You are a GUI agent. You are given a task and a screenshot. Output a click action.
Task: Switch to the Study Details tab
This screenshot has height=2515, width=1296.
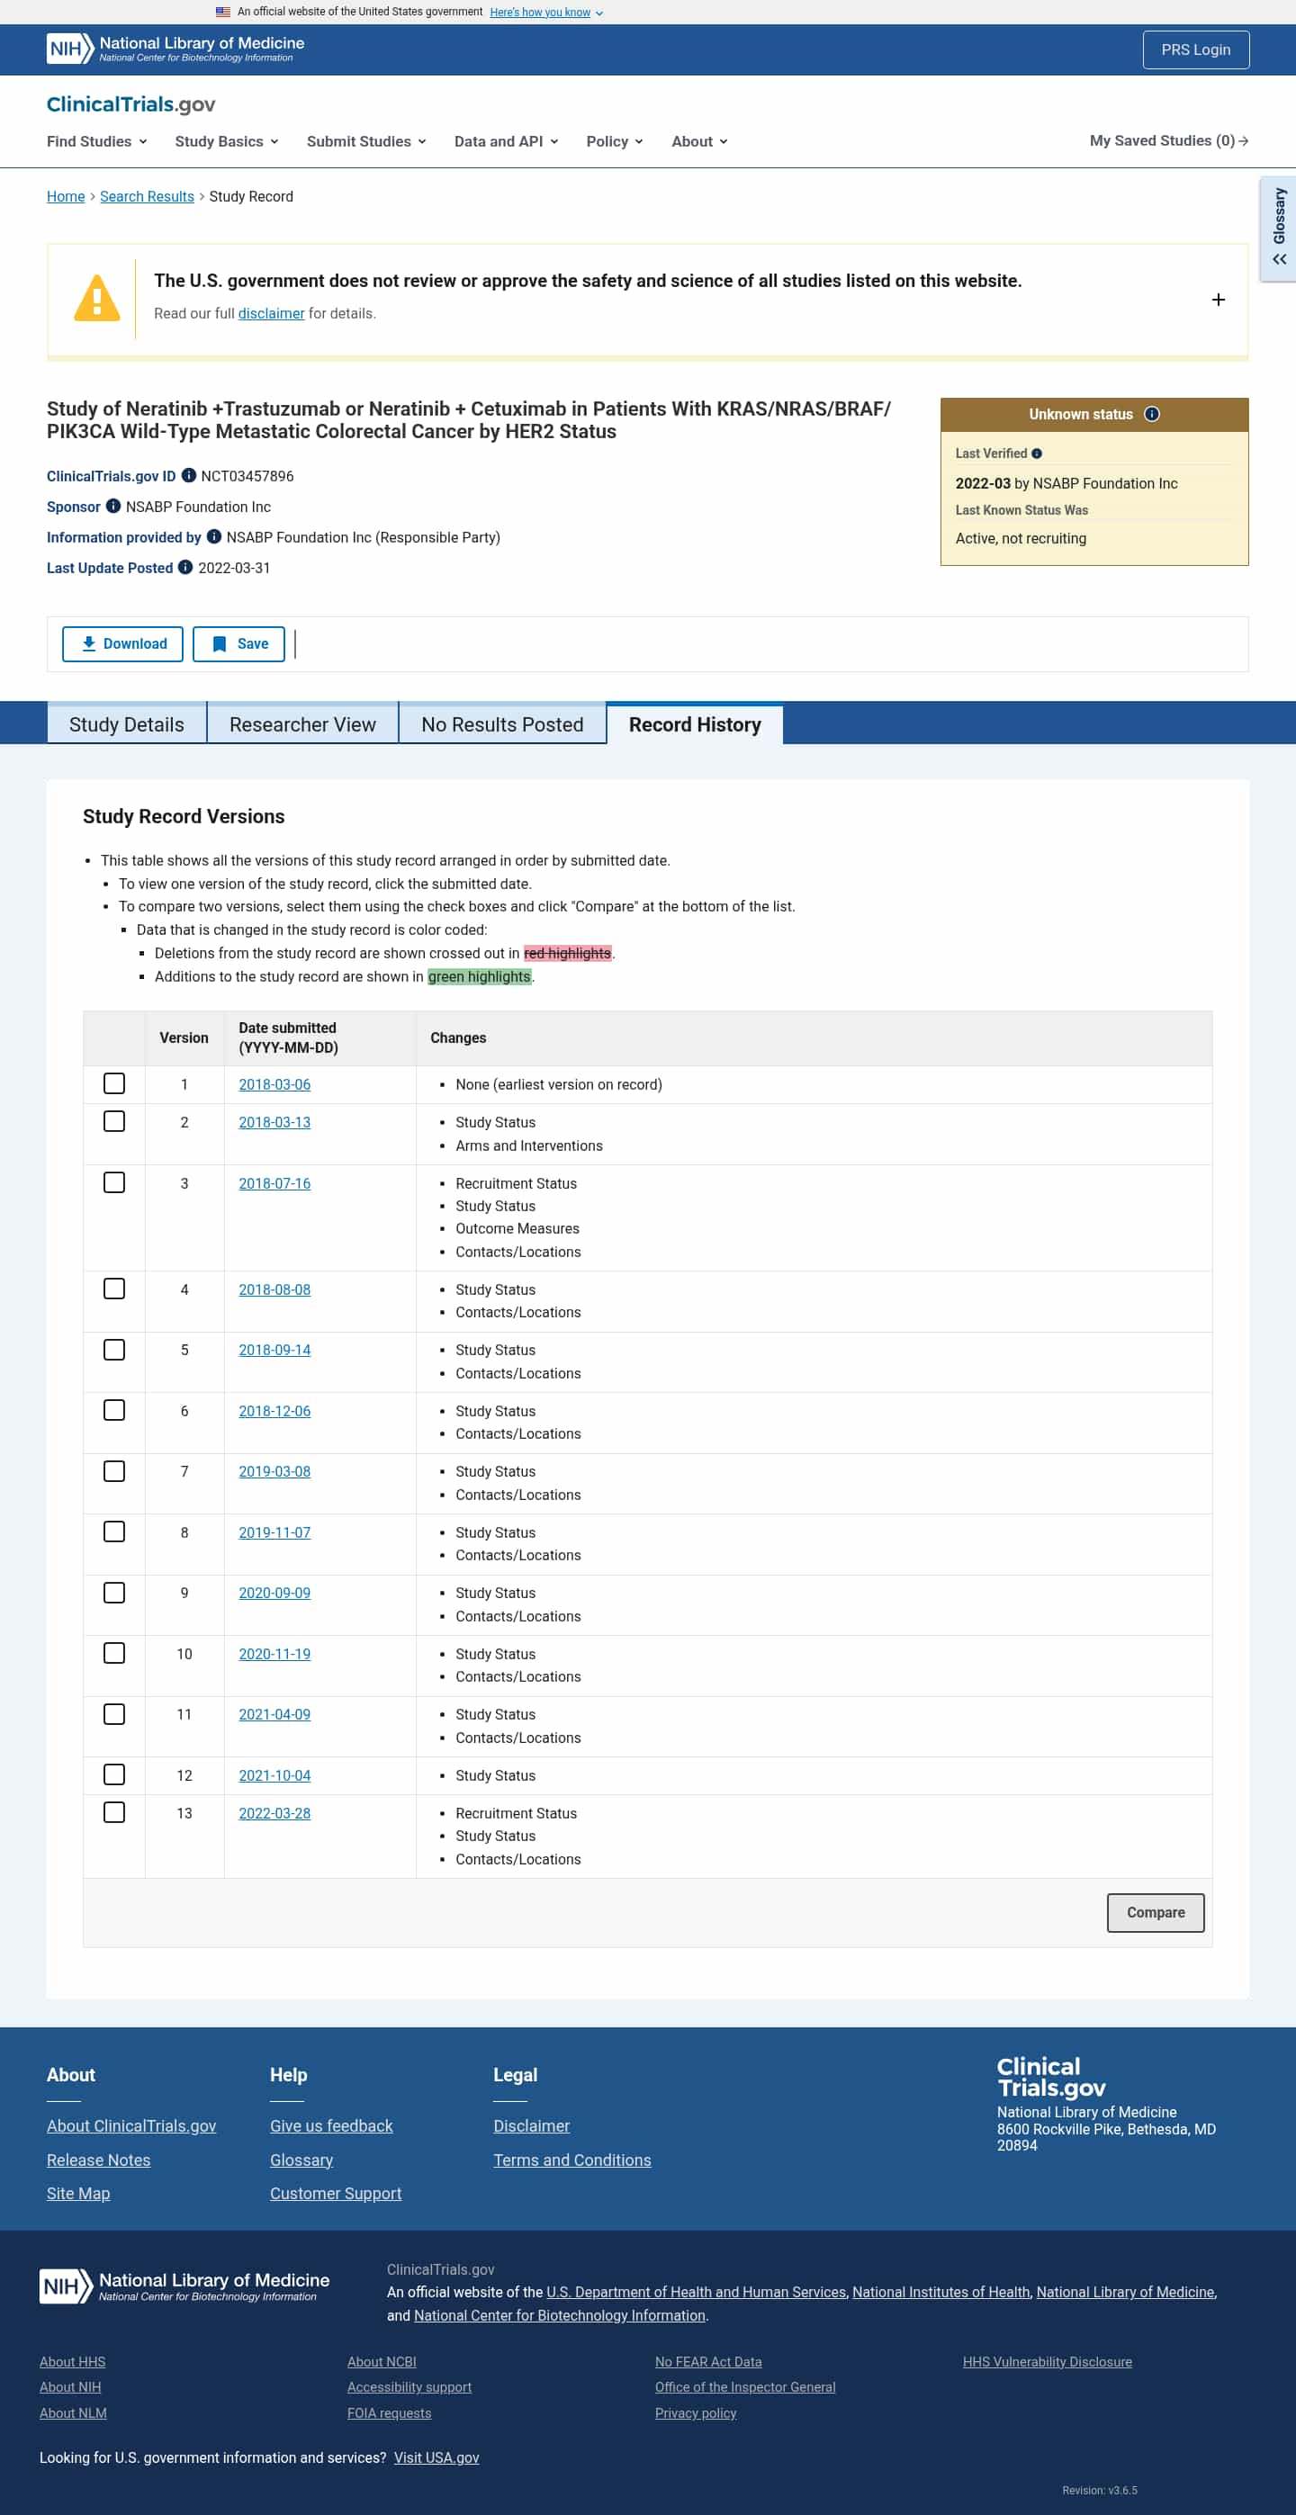[x=127, y=724]
